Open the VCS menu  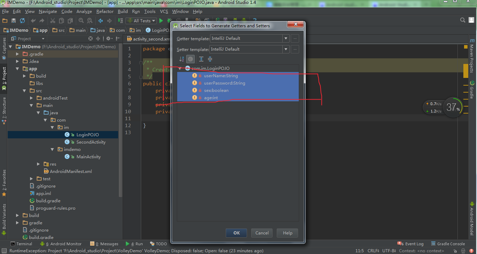164,11
